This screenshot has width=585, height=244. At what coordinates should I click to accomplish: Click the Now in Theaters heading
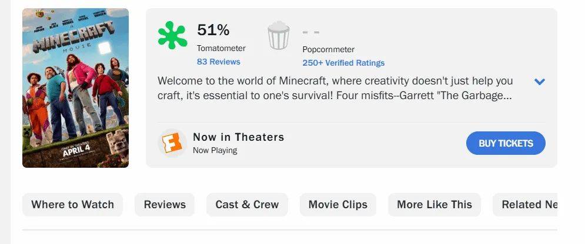pyautogui.click(x=239, y=137)
